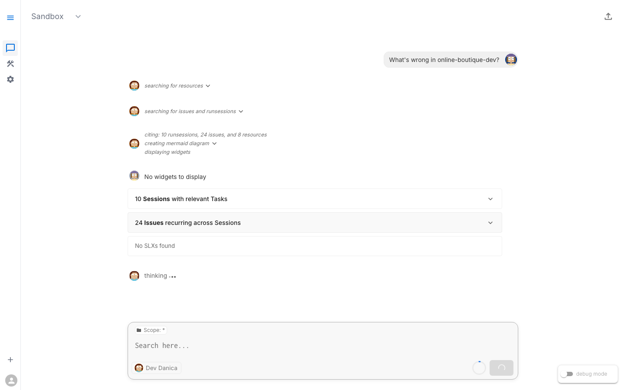Click the circular progress indicator
Image resolution: width=625 pixels, height=390 pixels.
tap(479, 368)
